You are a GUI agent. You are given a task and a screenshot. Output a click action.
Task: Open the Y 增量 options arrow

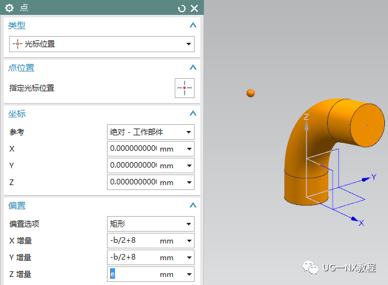tap(189, 258)
